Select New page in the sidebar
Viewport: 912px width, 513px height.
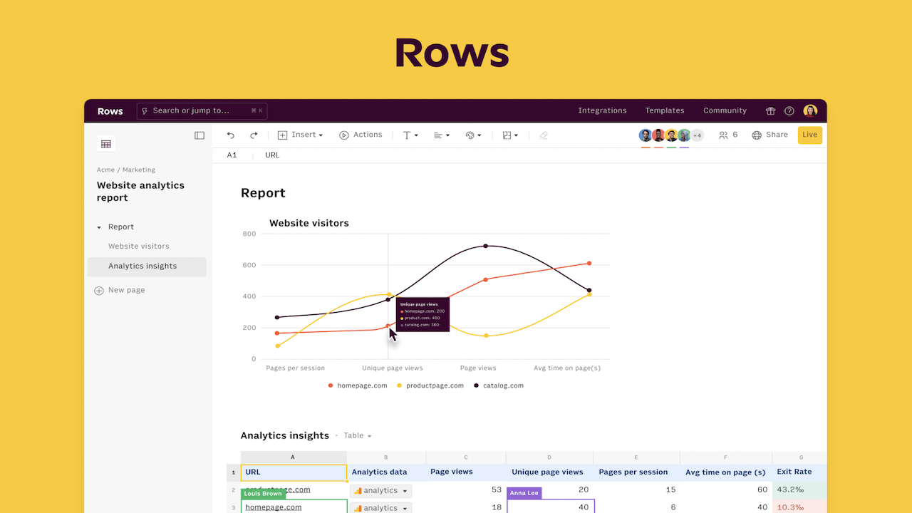tap(126, 290)
